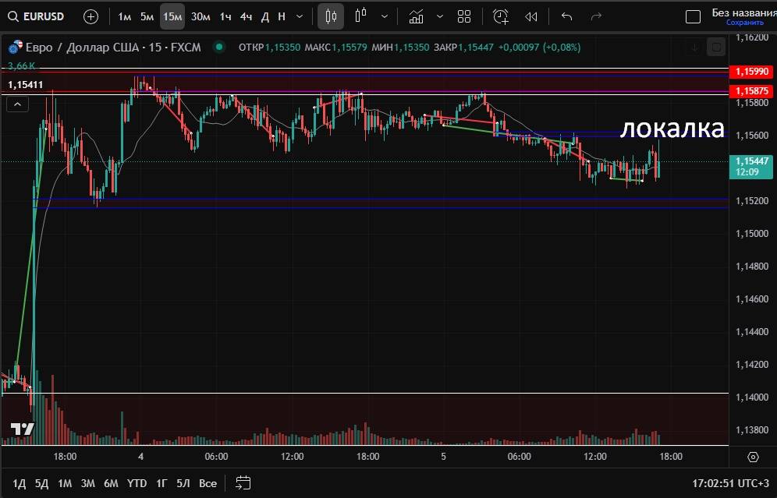777x498 pixels.
Task: Expand the timeframe interval dropdown arrow
Action: [300, 16]
